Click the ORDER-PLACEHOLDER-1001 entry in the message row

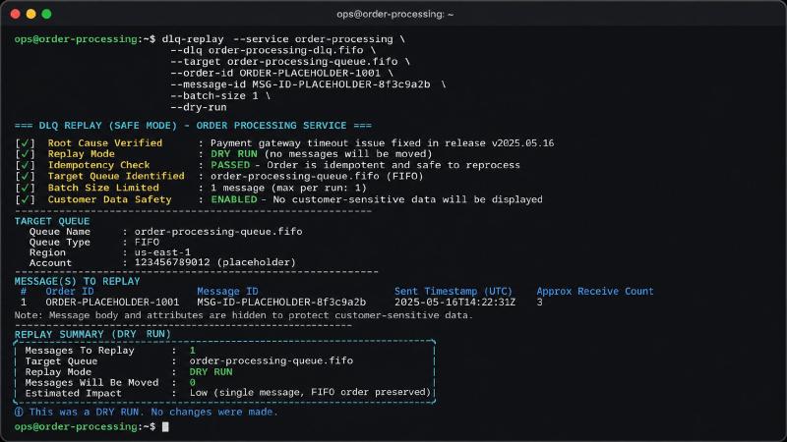click(112, 303)
